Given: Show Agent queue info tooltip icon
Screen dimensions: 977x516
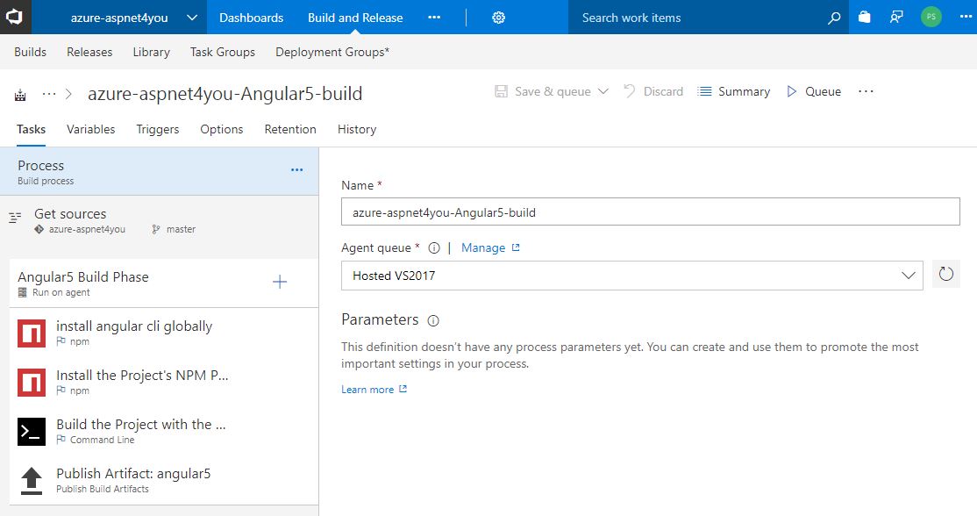Looking at the screenshot, I should [x=433, y=248].
